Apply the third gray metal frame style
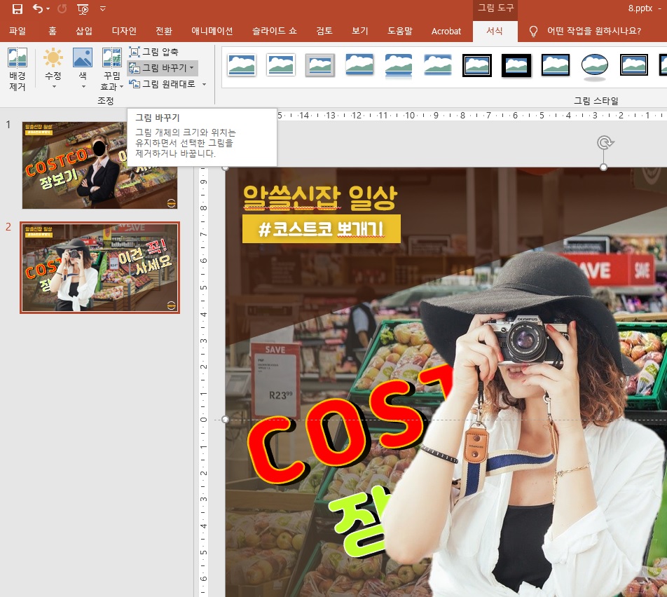 click(320, 65)
